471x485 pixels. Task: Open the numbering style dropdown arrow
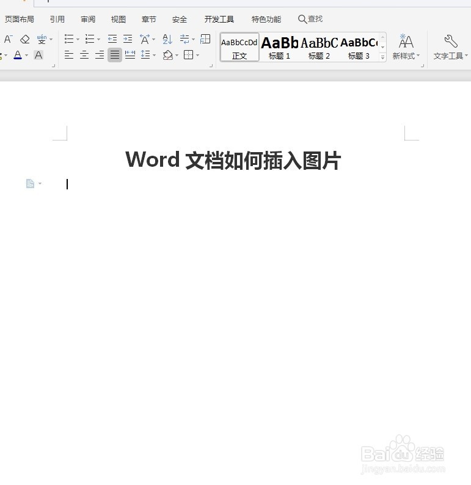(x=98, y=39)
